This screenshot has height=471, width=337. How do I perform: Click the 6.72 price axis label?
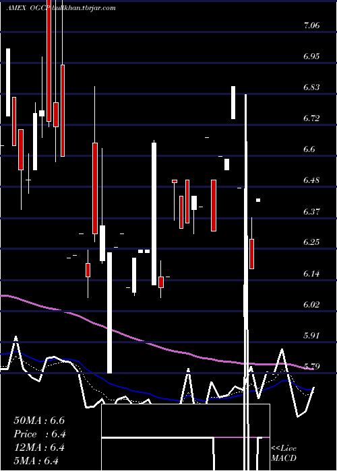311,118
